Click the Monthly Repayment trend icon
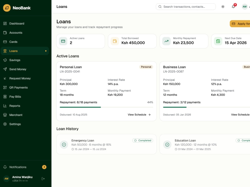250x187 pixels. (166, 41)
